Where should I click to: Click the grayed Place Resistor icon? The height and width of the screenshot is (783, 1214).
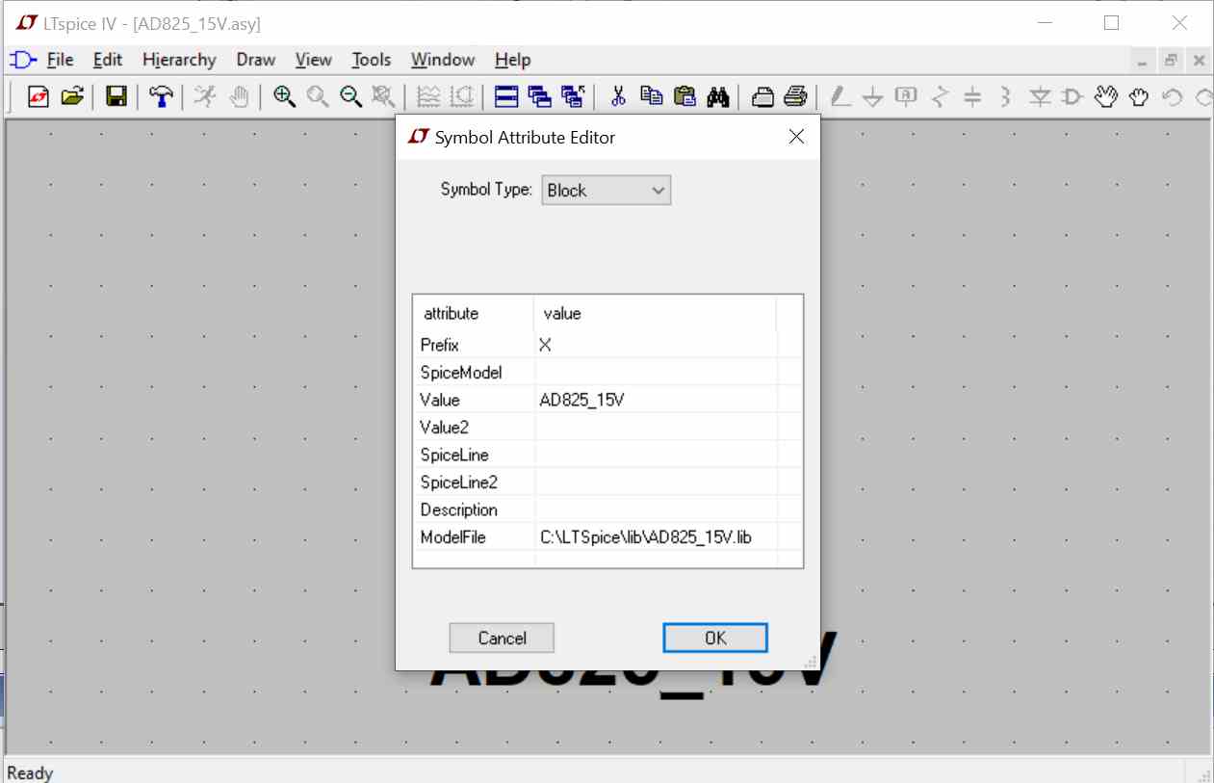pyautogui.click(x=941, y=96)
